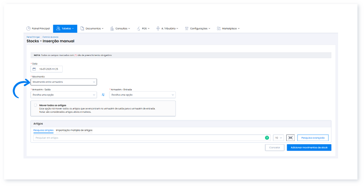This screenshot has height=186, width=364.
Task: Click the Configurações sliders icon in navigation
Action: click(x=187, y=28)
